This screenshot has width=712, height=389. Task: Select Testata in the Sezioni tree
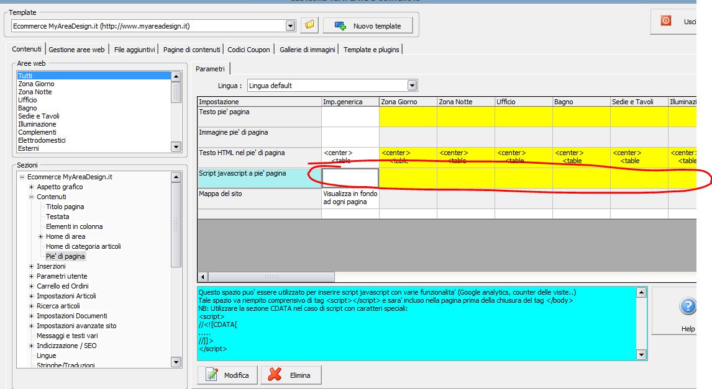coord(57,217)
